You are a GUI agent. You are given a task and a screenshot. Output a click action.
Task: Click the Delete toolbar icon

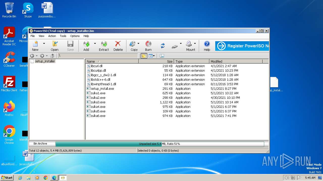click(118, 46)
